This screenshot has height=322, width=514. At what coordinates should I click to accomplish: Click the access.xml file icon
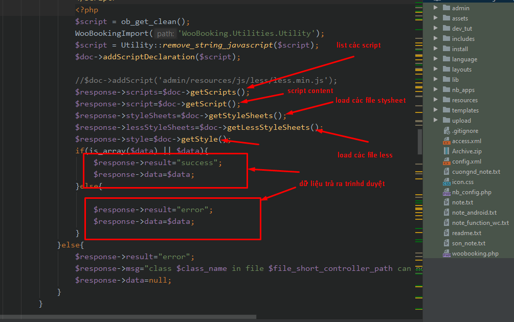[446, 141]
